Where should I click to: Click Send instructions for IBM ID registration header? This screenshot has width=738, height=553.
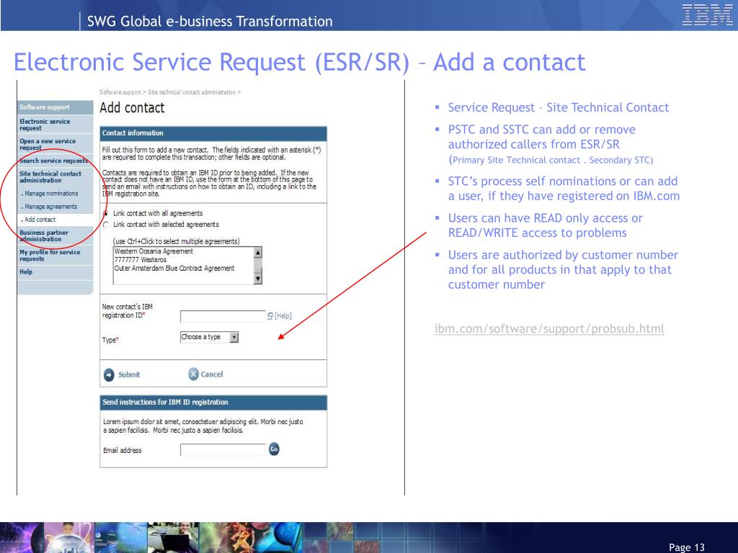point(213,403)
